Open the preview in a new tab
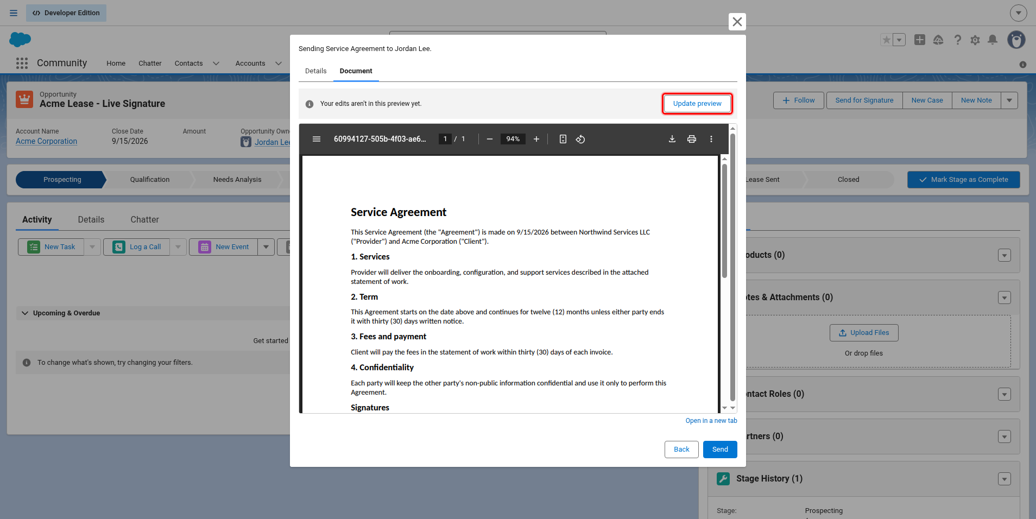The image size is (1036, 519). (x=711, y=421)
